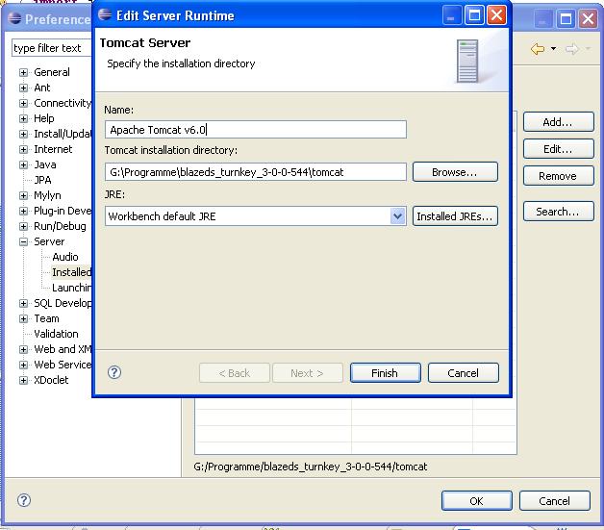
Task: Select the Team preferences item
Action: click(46, 318)
